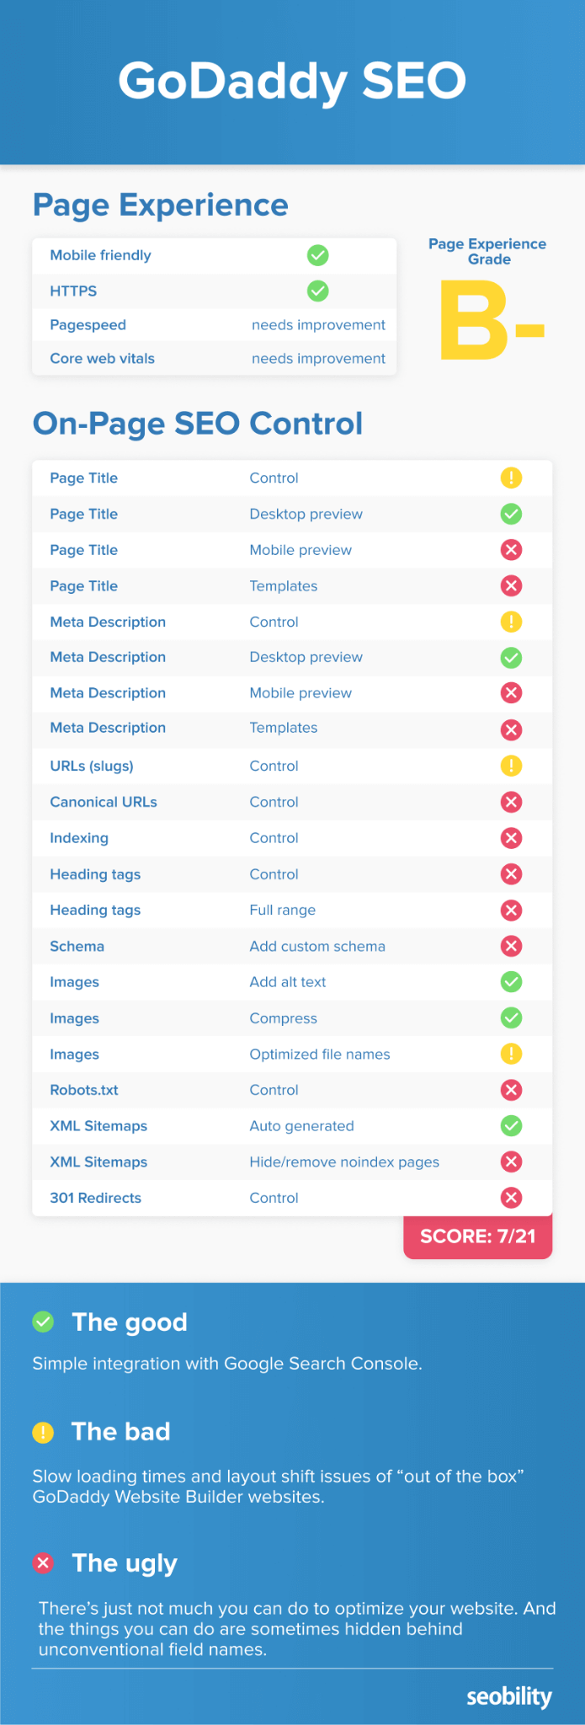This screenshot has width=585, height=1725.
Task: Click the yellow warning icon for Page Title Control
Action: [x=511, y=478]
